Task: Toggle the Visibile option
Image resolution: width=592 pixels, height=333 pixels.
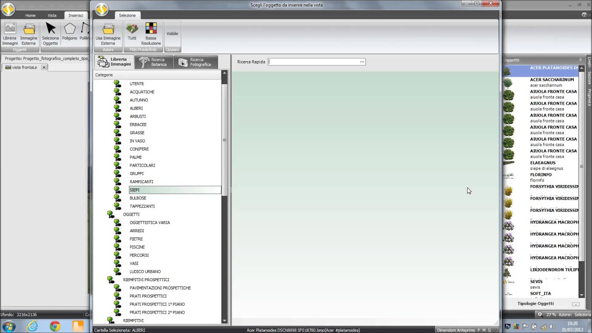Action: (172, 34)
